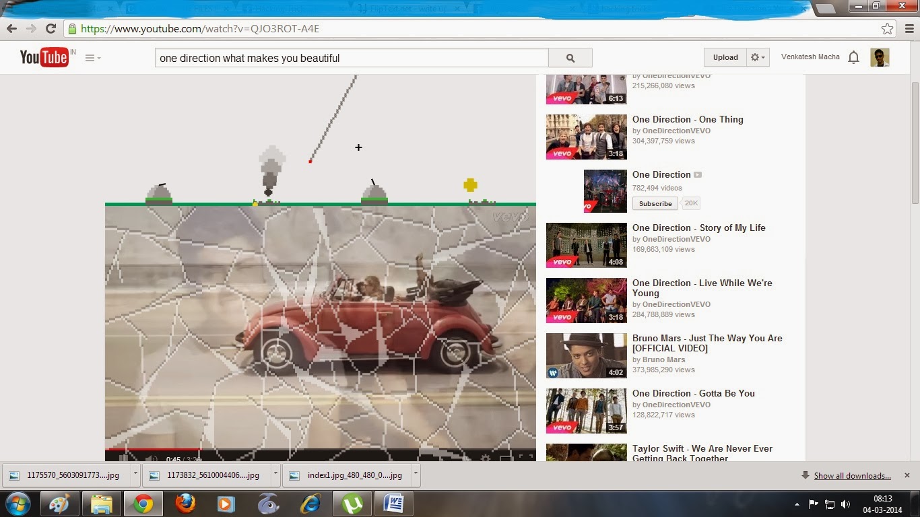The width and height of the screenshot is (920, 517).
Task: Open the Action Center flag icon
Action: coord(813,504)
